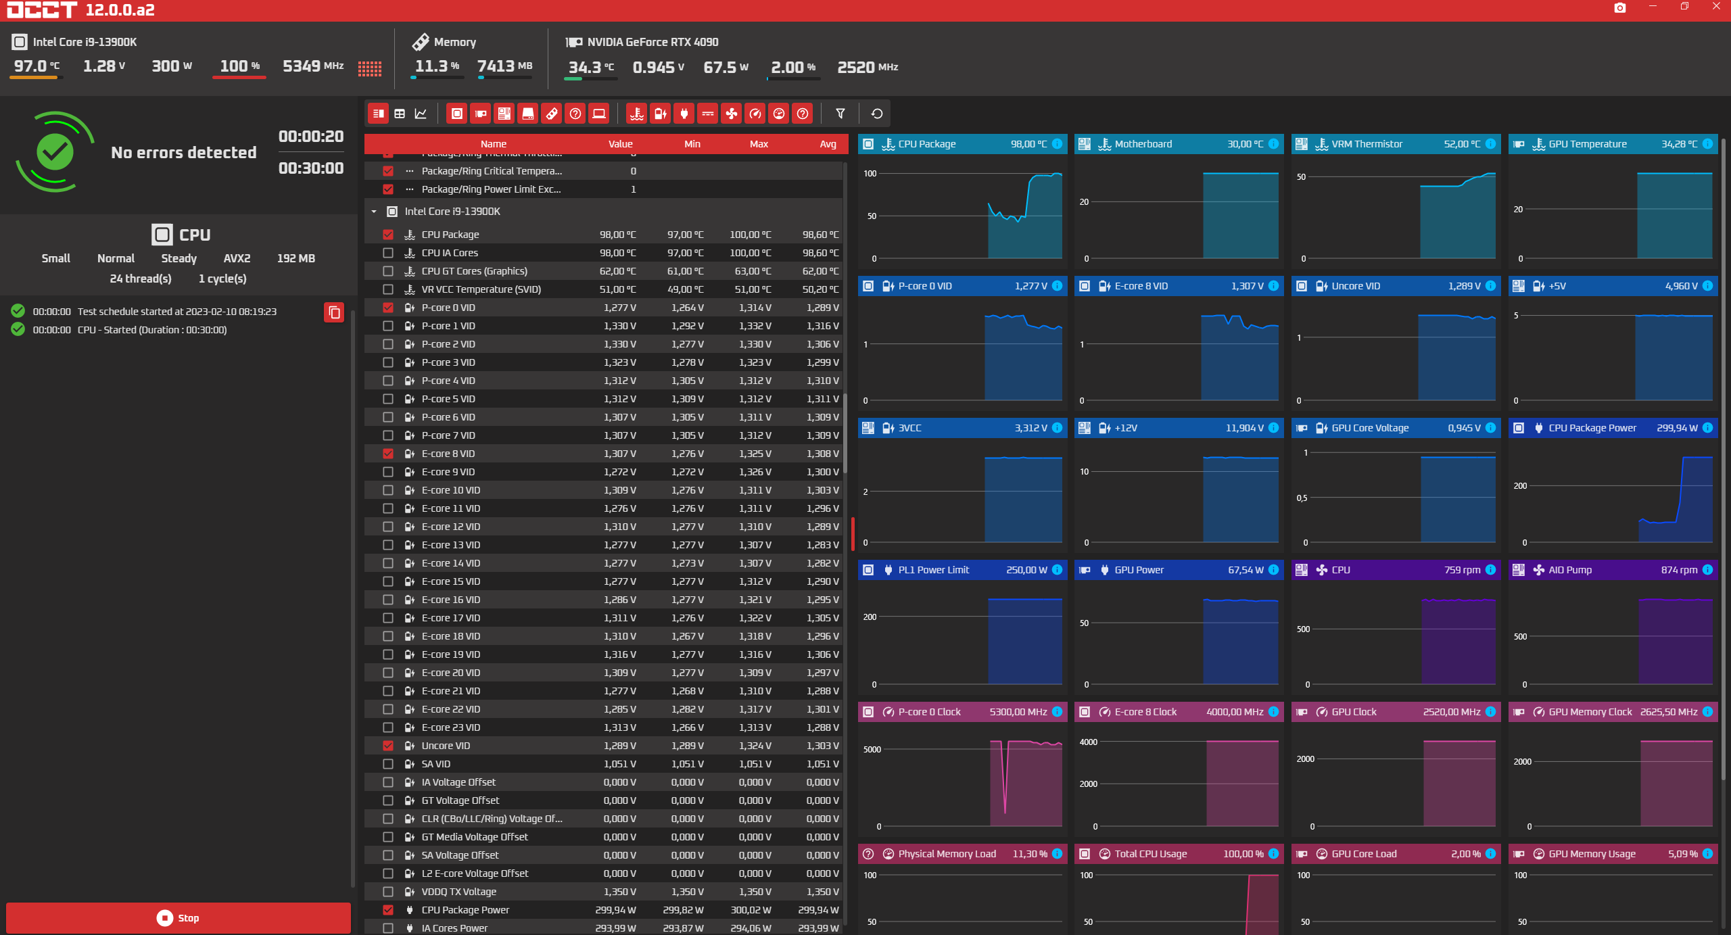Click the GPU hardware filter icon
The image size is (1731, 935).
481,114
